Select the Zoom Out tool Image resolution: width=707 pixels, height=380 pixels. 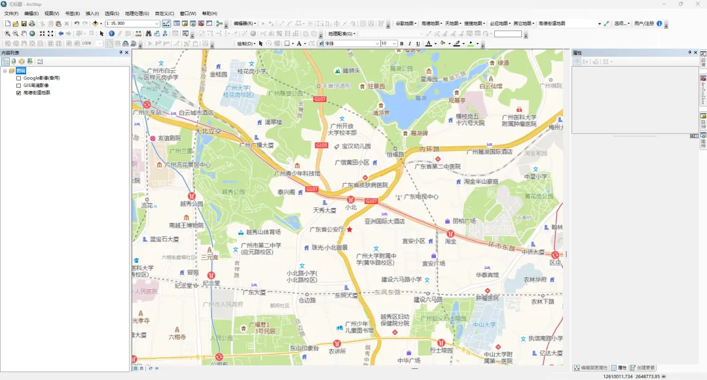16,33
